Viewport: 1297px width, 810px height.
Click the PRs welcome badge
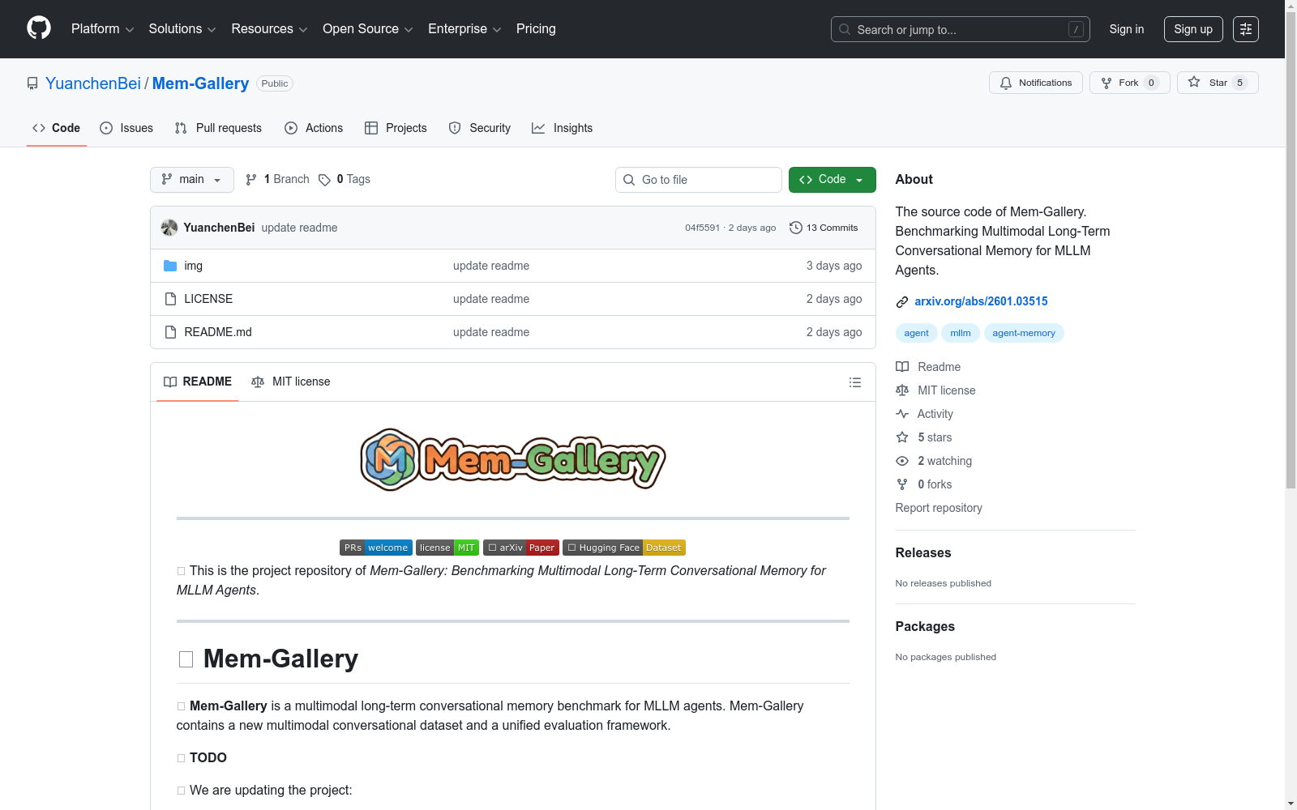(x=376, y=548)
